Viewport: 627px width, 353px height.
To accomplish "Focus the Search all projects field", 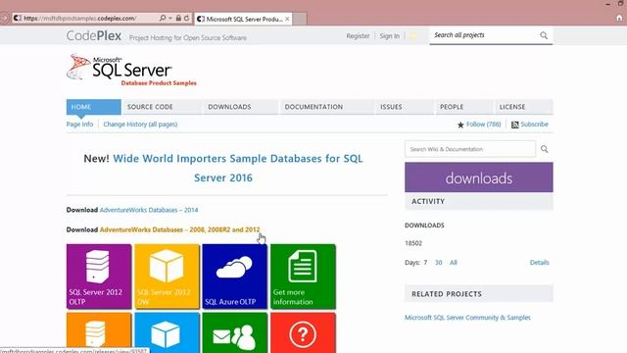I will (484, 35).
